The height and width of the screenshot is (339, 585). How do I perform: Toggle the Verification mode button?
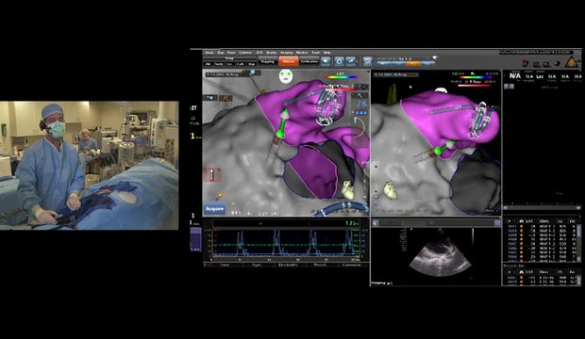pos(309,61)
